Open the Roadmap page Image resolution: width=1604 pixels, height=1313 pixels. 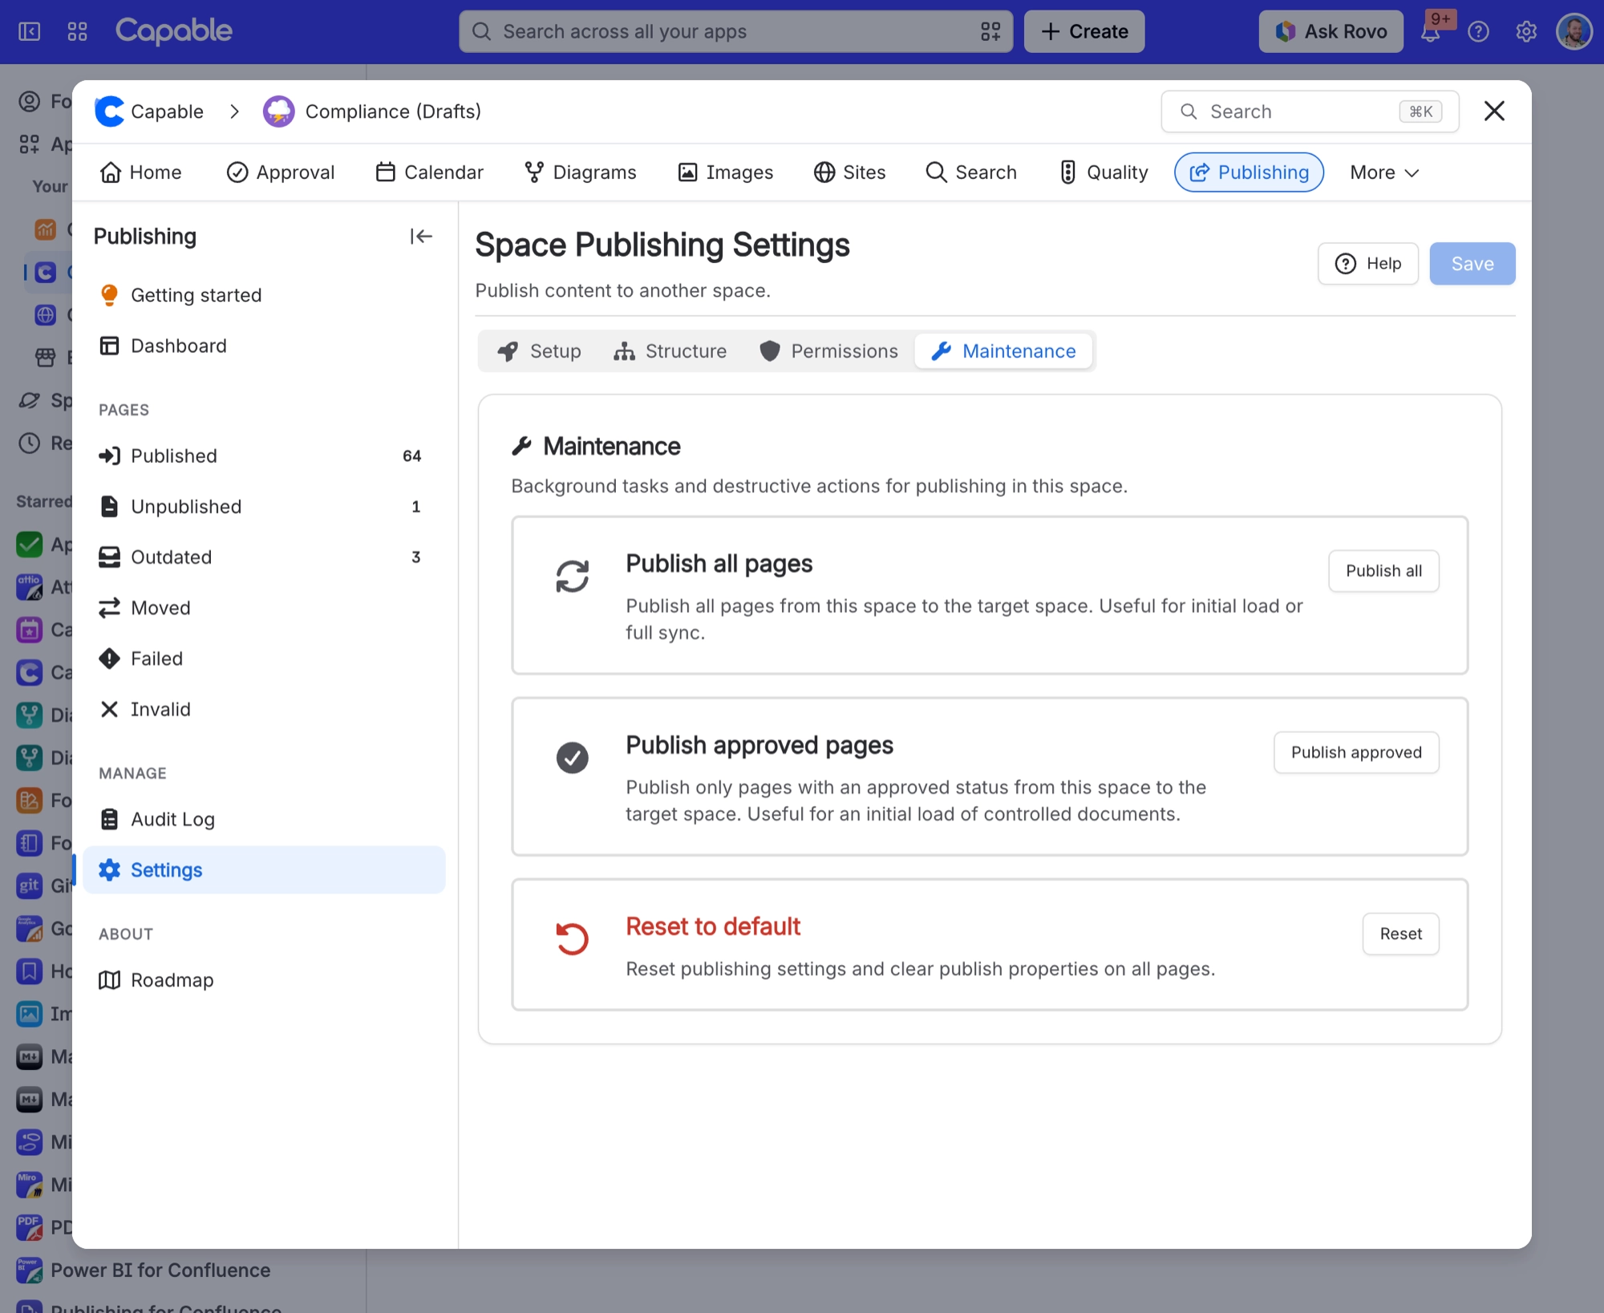(x=264, y=980)
